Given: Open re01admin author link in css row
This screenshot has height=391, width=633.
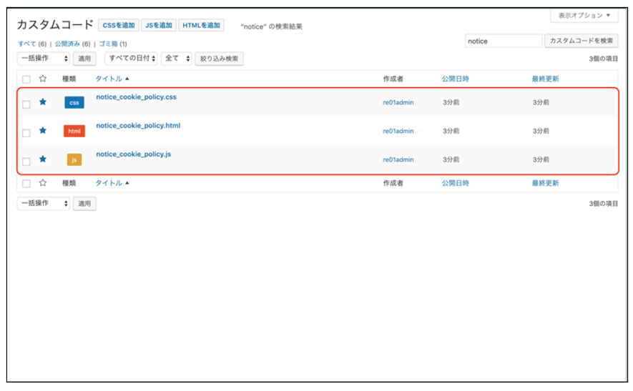Looking at the screenshot, I should pyautogui.click(x=398, y=102).
